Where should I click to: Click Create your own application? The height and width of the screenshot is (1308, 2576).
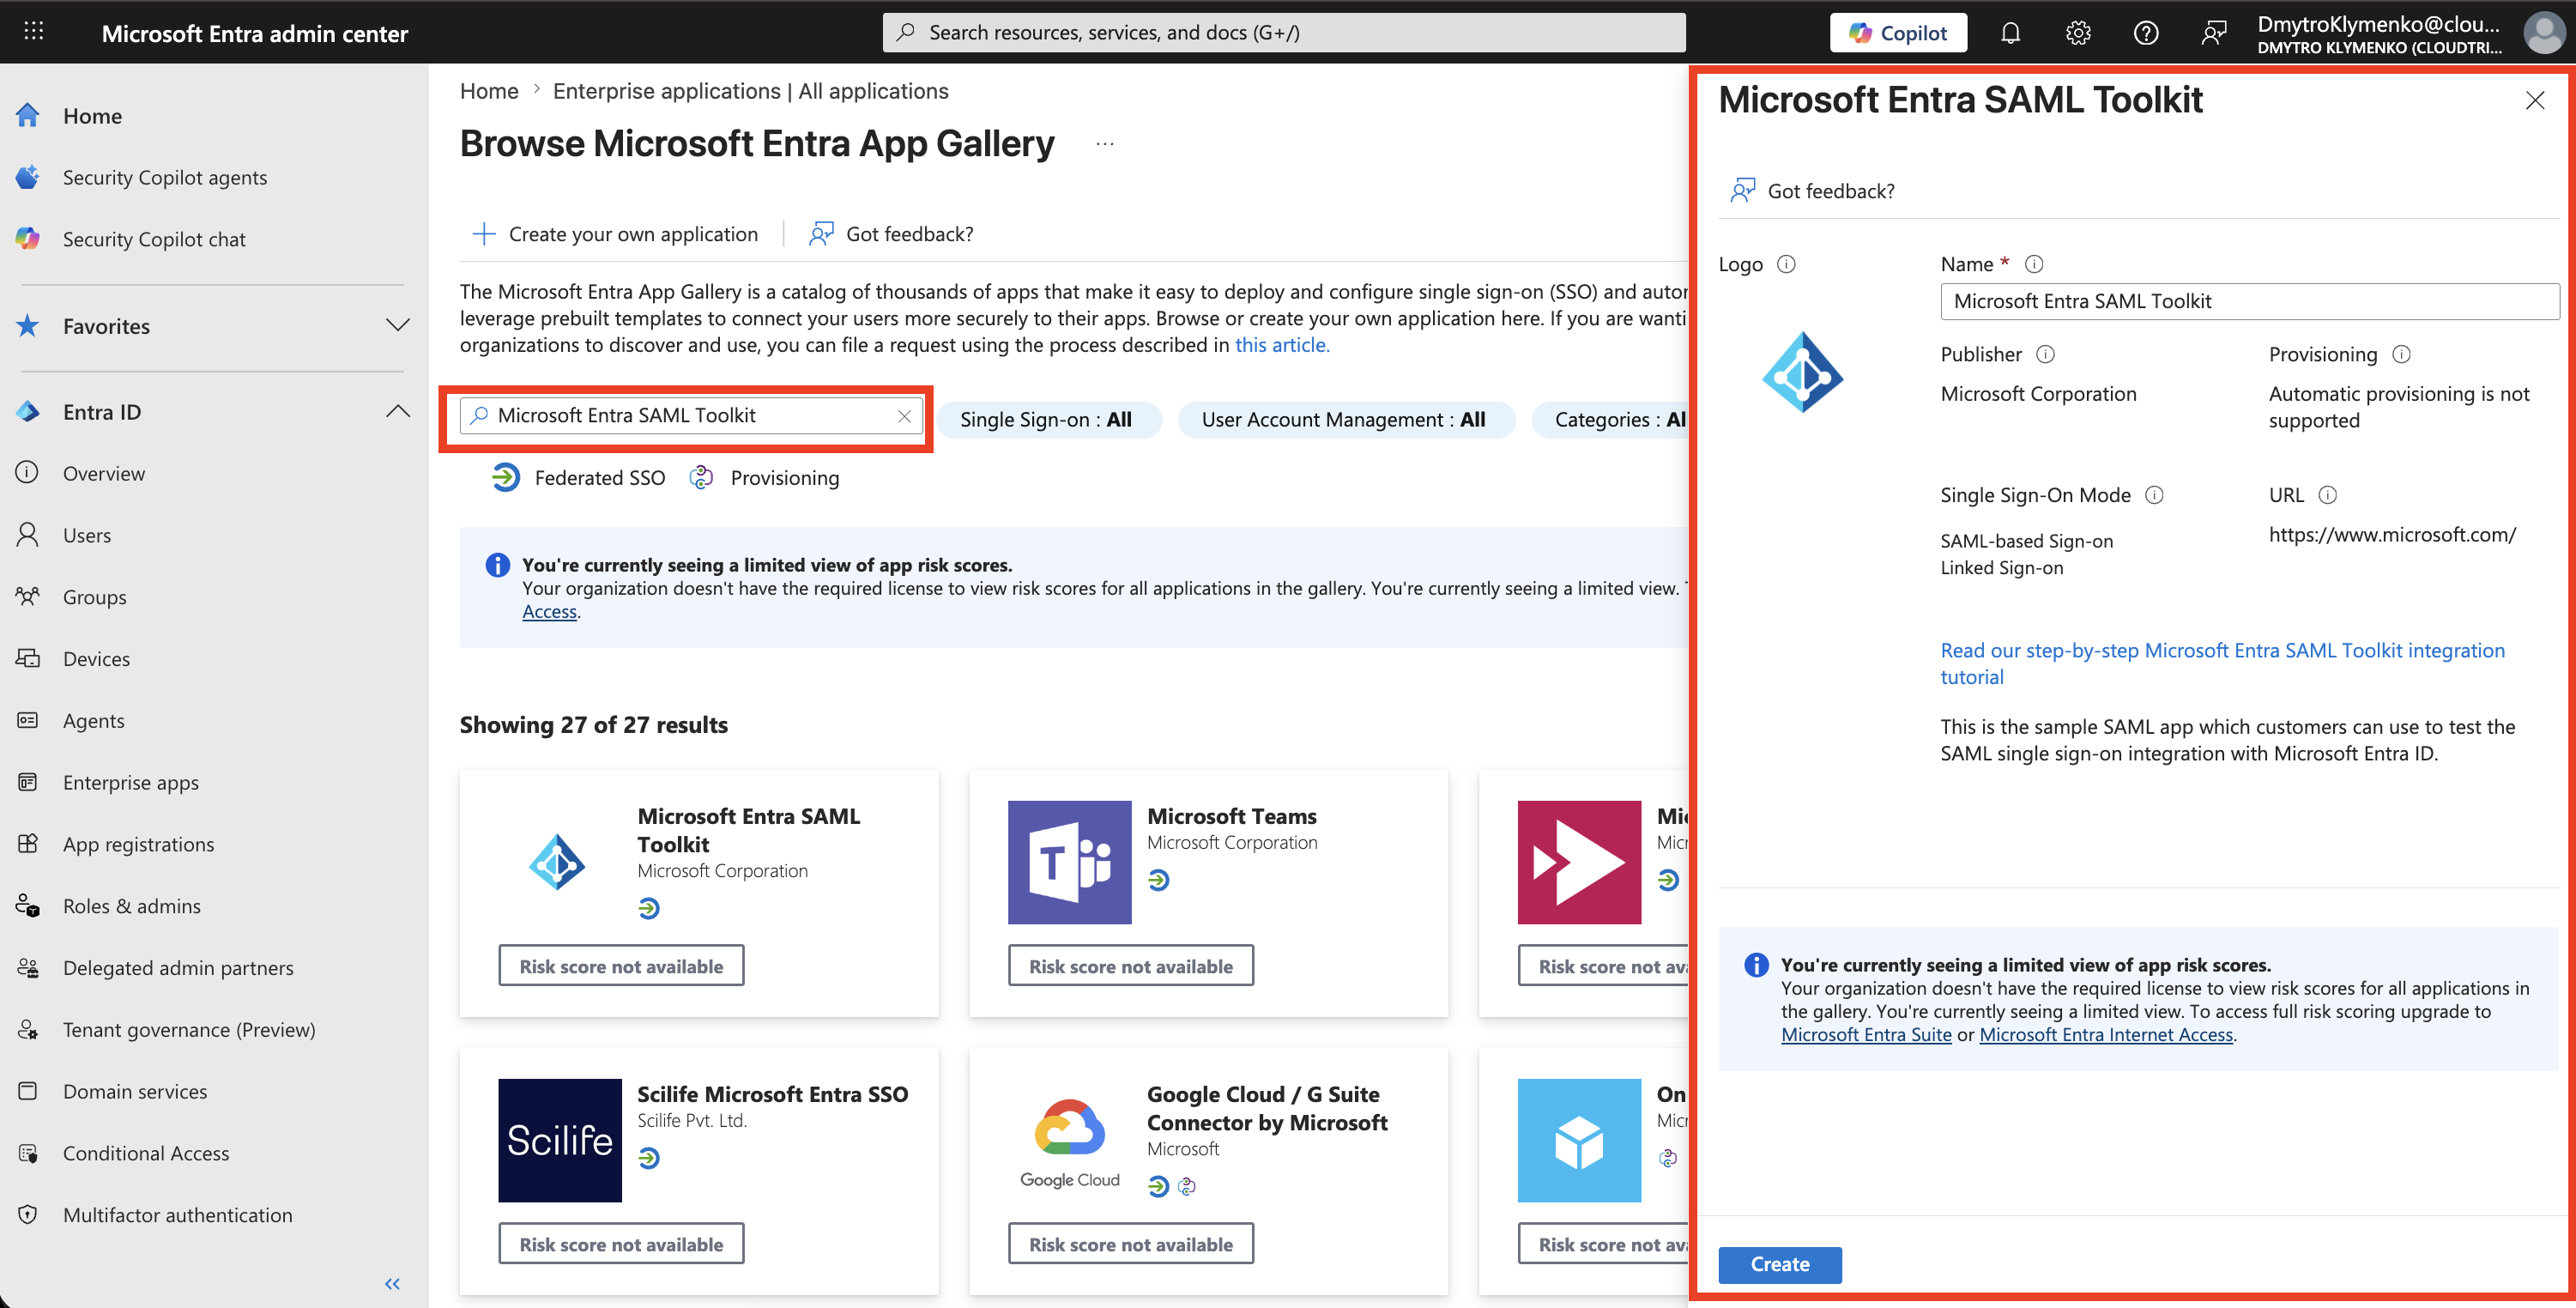(x=615, y=234)
